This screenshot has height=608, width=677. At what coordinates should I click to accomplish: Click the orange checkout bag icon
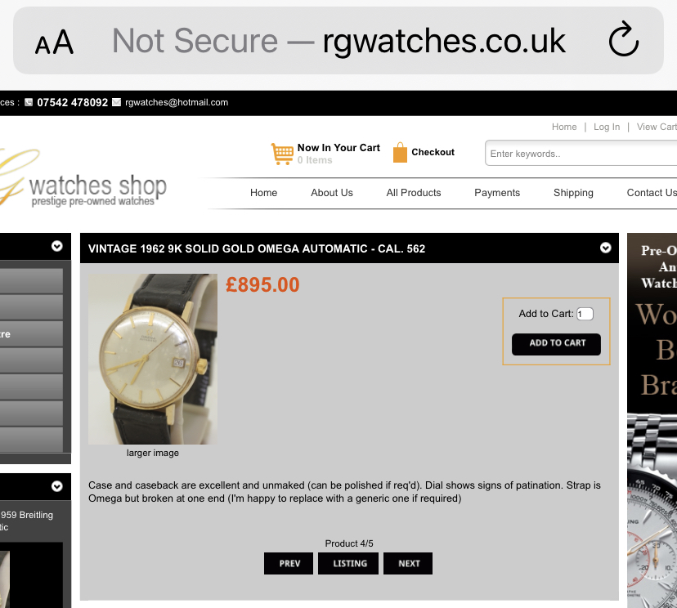pos(400,152)
